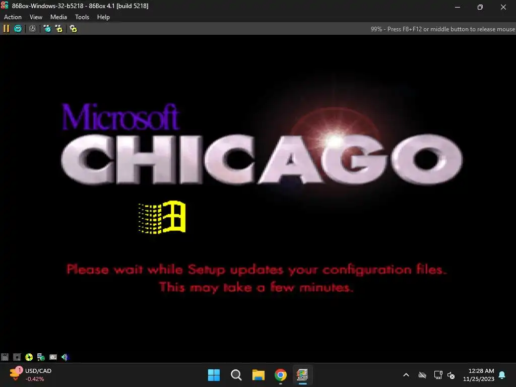Open notifications via bell icon

coord(502,375)
